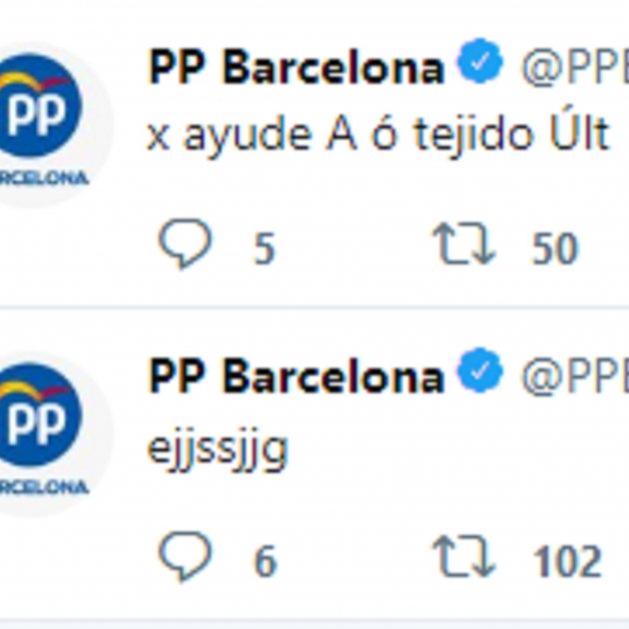Image resolution: width=629 pixels, height=629 pixels.
Task: Open the tweet text 'ejjssjjg'
Action: click(x=218, y=449)
